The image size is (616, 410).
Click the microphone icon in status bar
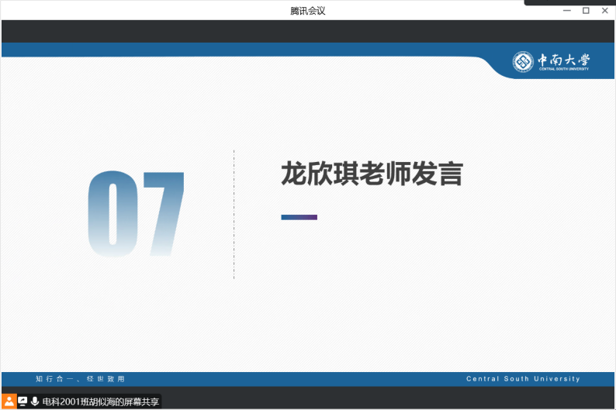(35, 401)
